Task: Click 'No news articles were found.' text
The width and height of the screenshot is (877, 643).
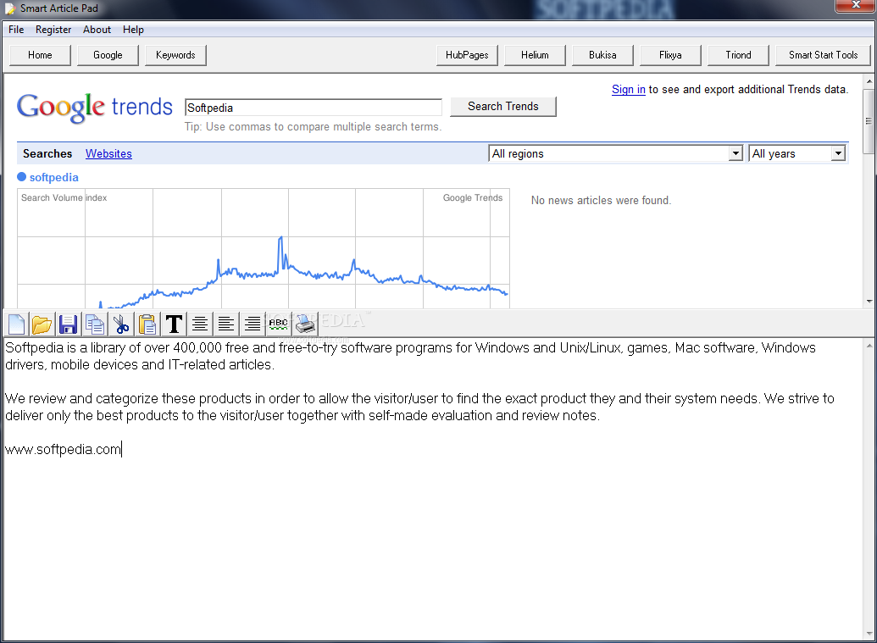Action: coord(601,200)
